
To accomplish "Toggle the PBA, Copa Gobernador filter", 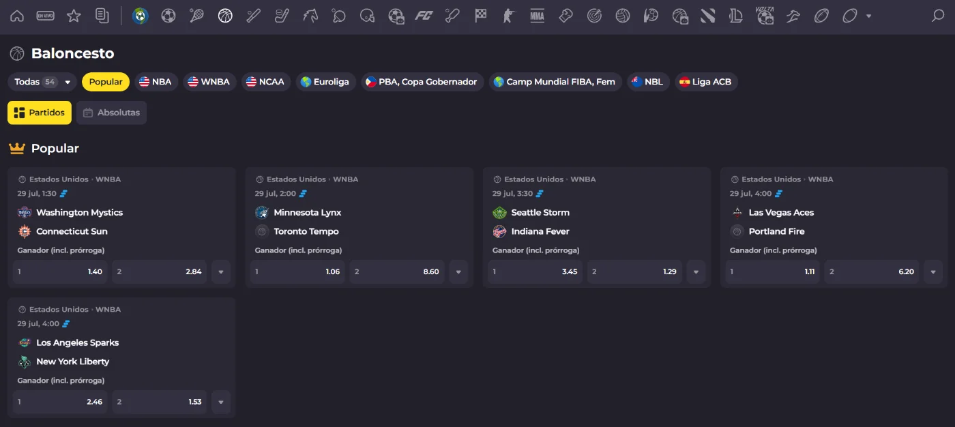I will click(422, 82).
